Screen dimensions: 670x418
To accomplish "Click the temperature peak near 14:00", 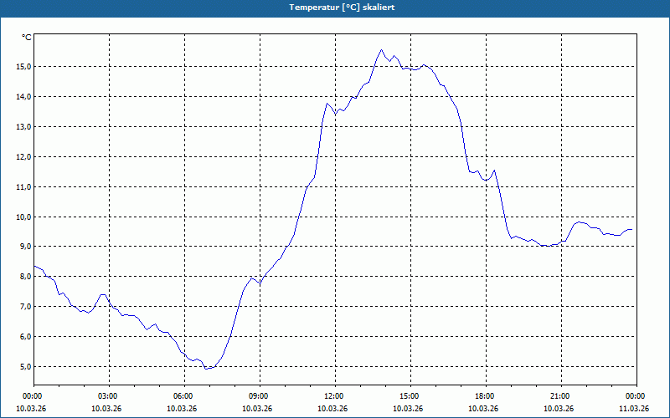I will (382, 50).
